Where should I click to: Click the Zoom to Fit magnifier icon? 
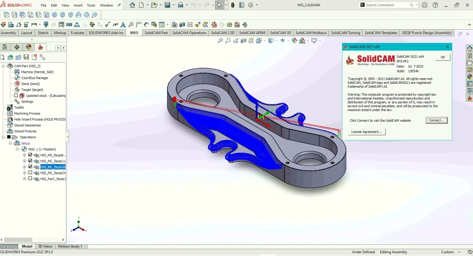click(x=220, y=41)
